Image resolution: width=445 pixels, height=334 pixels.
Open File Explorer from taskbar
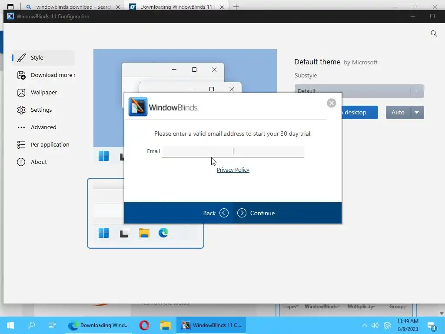point(165,325)
